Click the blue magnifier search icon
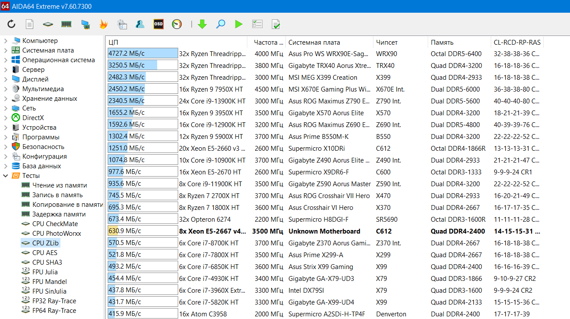 point(221,24)
